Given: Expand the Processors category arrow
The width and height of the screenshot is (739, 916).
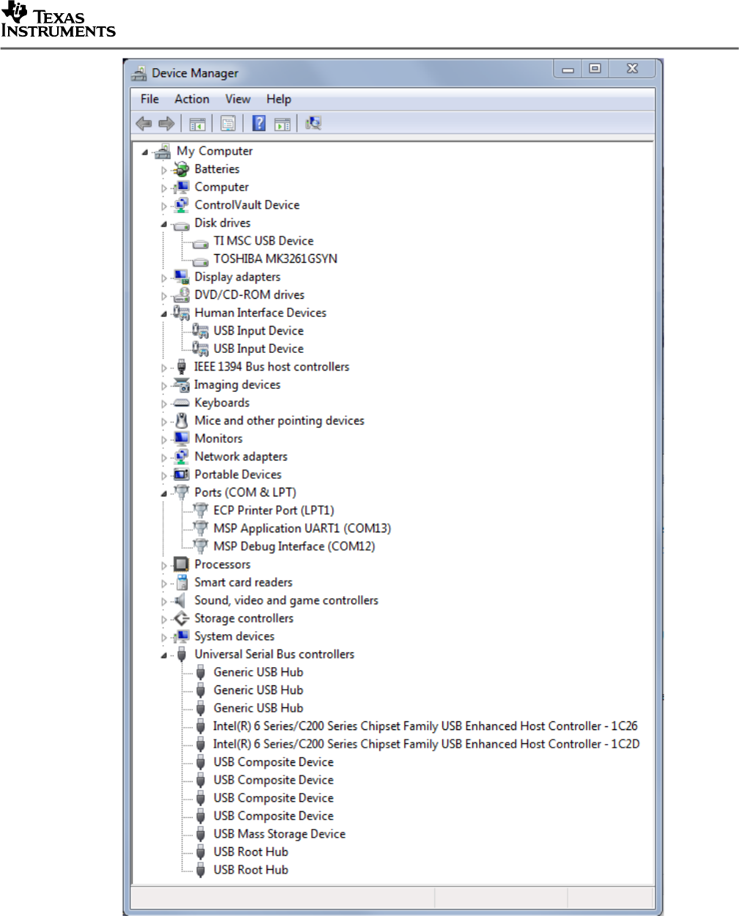Looking at the screenshot, I should click(x=164, y=565).
